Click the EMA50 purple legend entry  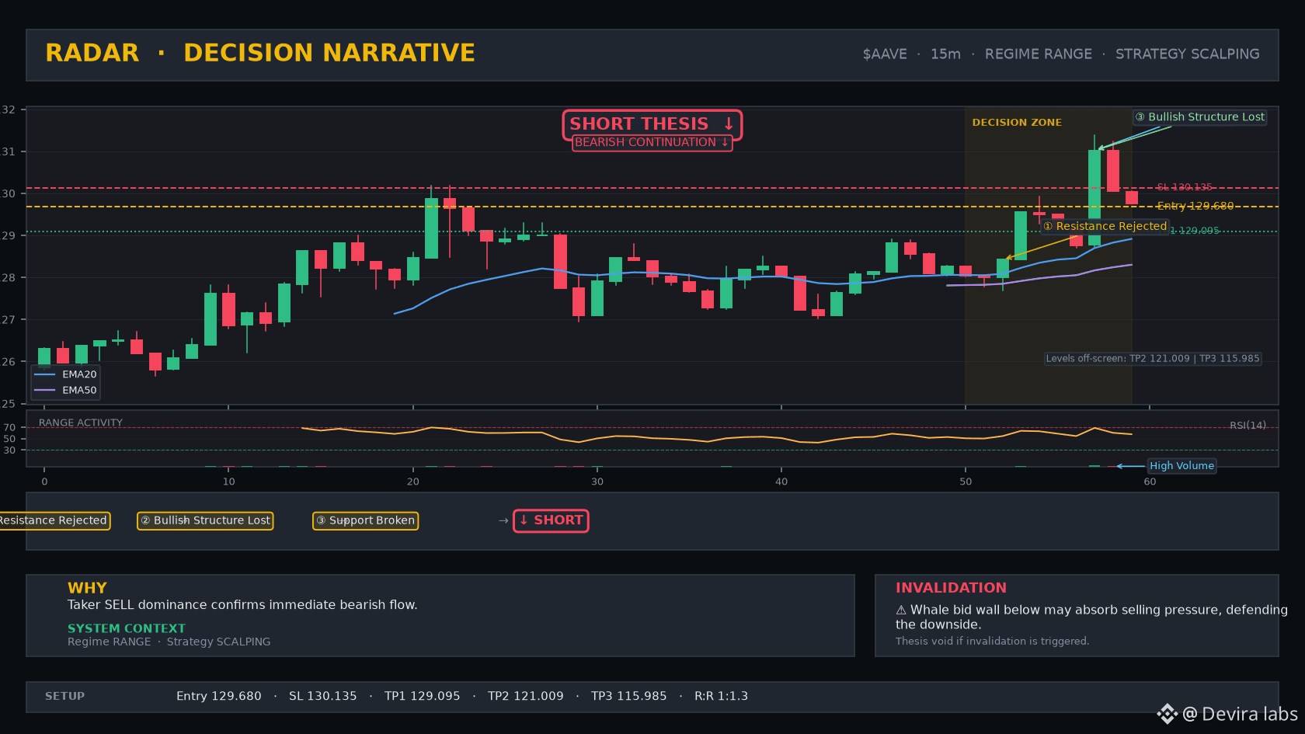pyautogui.click(x=66, y=391)
